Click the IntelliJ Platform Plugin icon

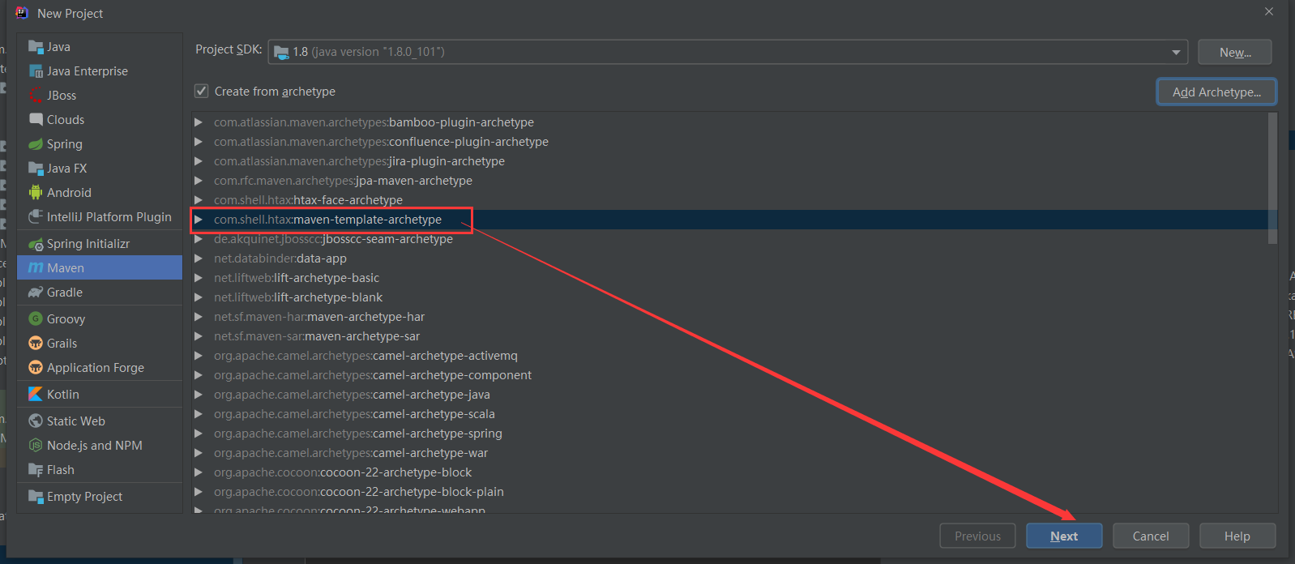coord(36,217)
